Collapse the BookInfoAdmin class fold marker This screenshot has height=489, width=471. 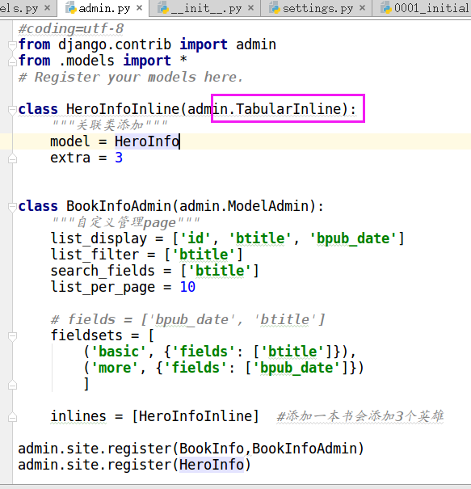pyautogui.click(x=12, y=207)
